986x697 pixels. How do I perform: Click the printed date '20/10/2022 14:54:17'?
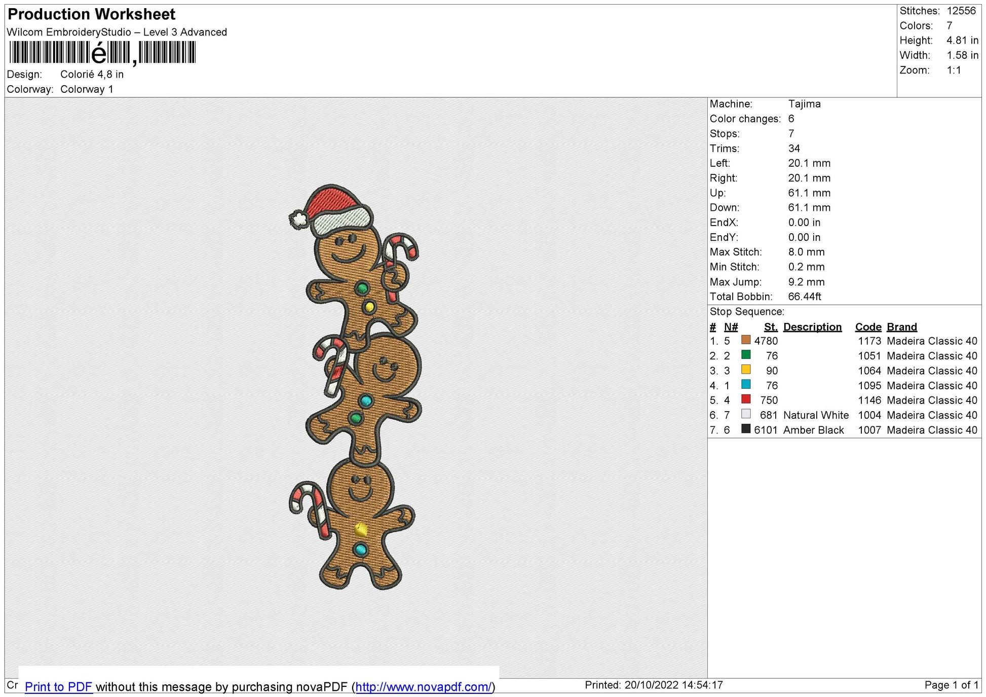(x=673, y=685)
